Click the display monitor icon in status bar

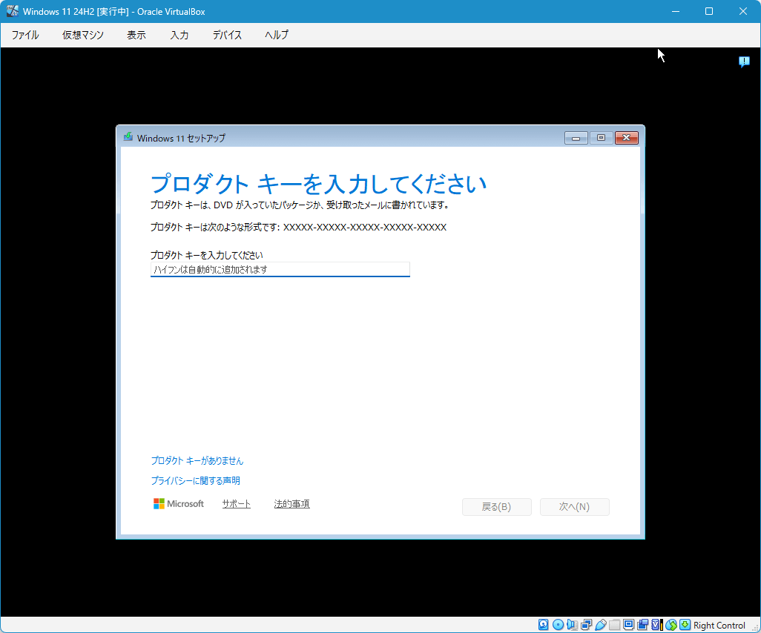[x=628, y=625]
